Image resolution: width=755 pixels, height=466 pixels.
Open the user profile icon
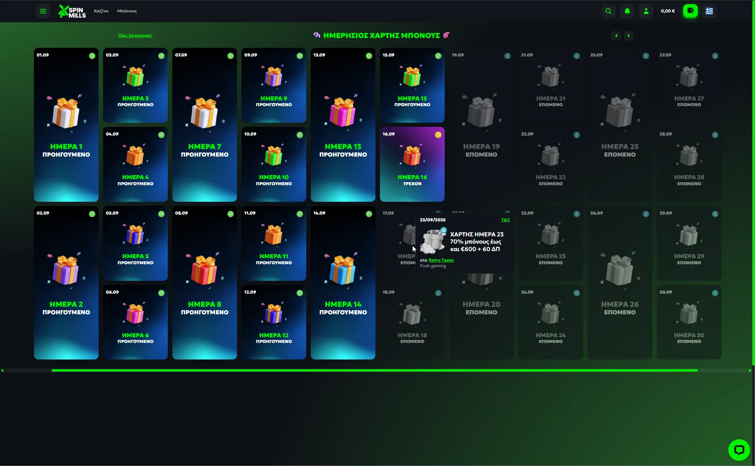[x=646, y=11]
